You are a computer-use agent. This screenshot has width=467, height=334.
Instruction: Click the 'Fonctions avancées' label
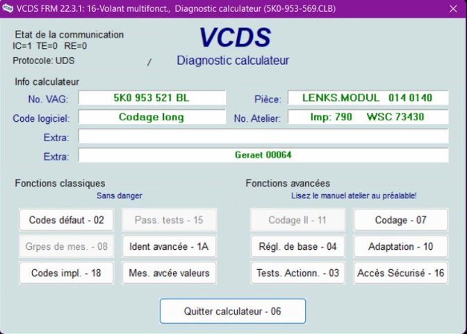pos(288,183)
